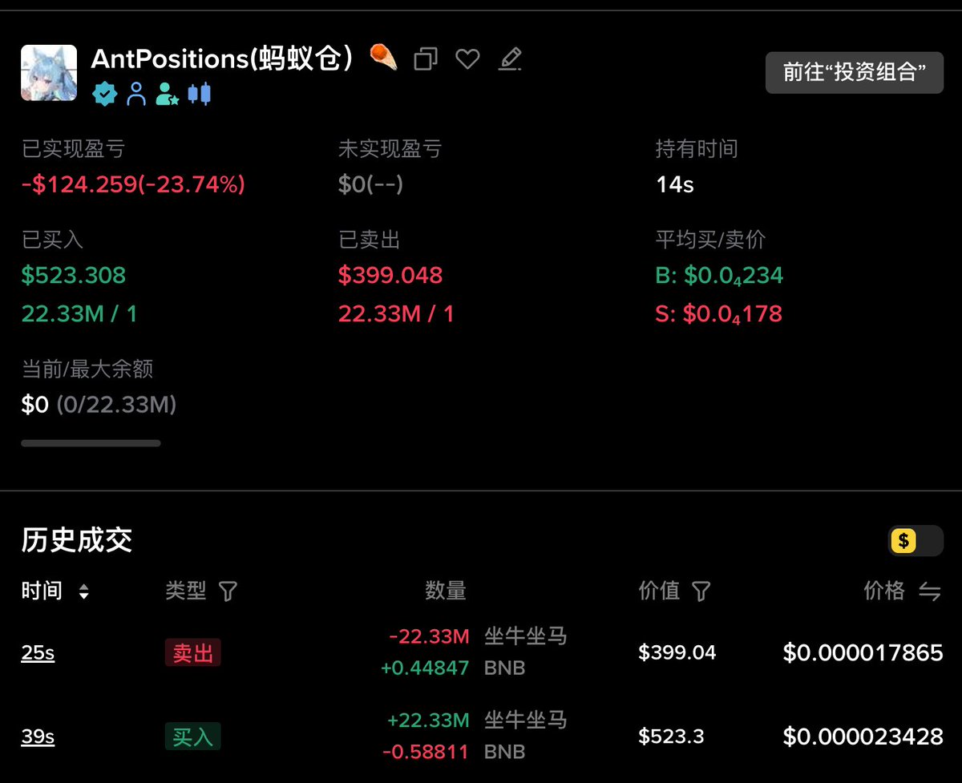Click the green 买入 tag
This screenshot has width=962, height=783.
click(x=192, y=737)
